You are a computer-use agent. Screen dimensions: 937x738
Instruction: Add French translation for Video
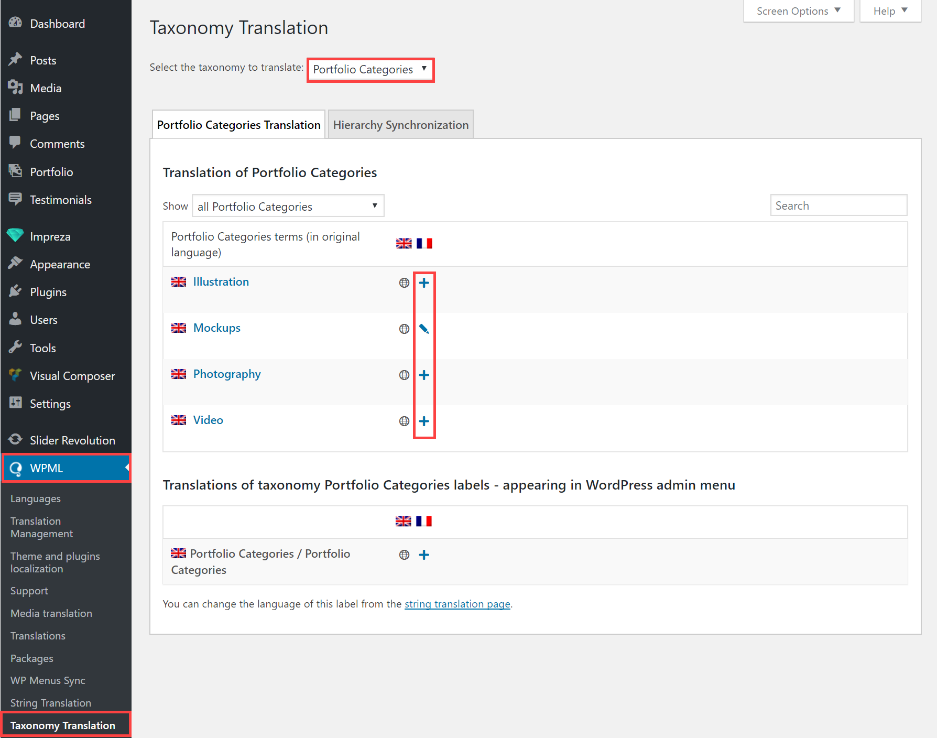pyautogui.click(x=424, y=421)
